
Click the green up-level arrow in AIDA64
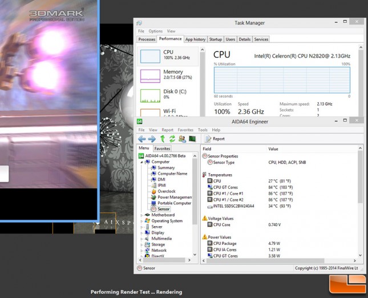(x=163, y=139)
